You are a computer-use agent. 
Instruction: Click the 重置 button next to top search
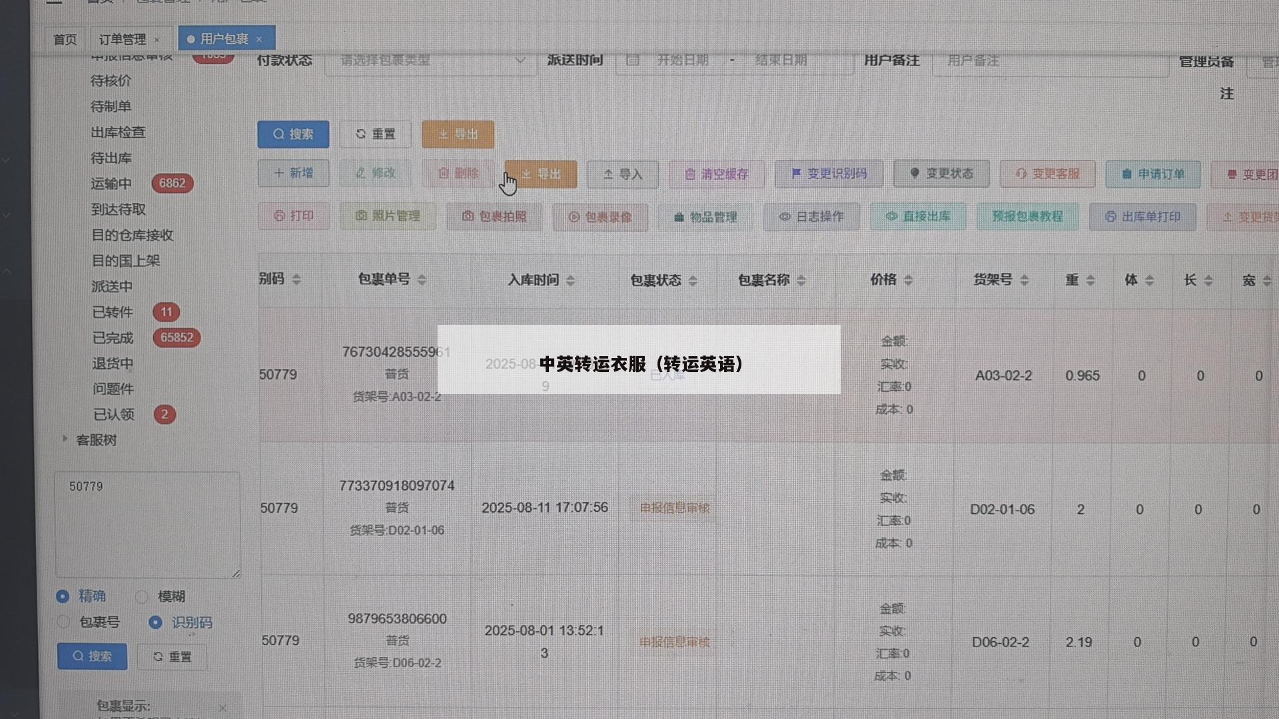pos(375,134)
